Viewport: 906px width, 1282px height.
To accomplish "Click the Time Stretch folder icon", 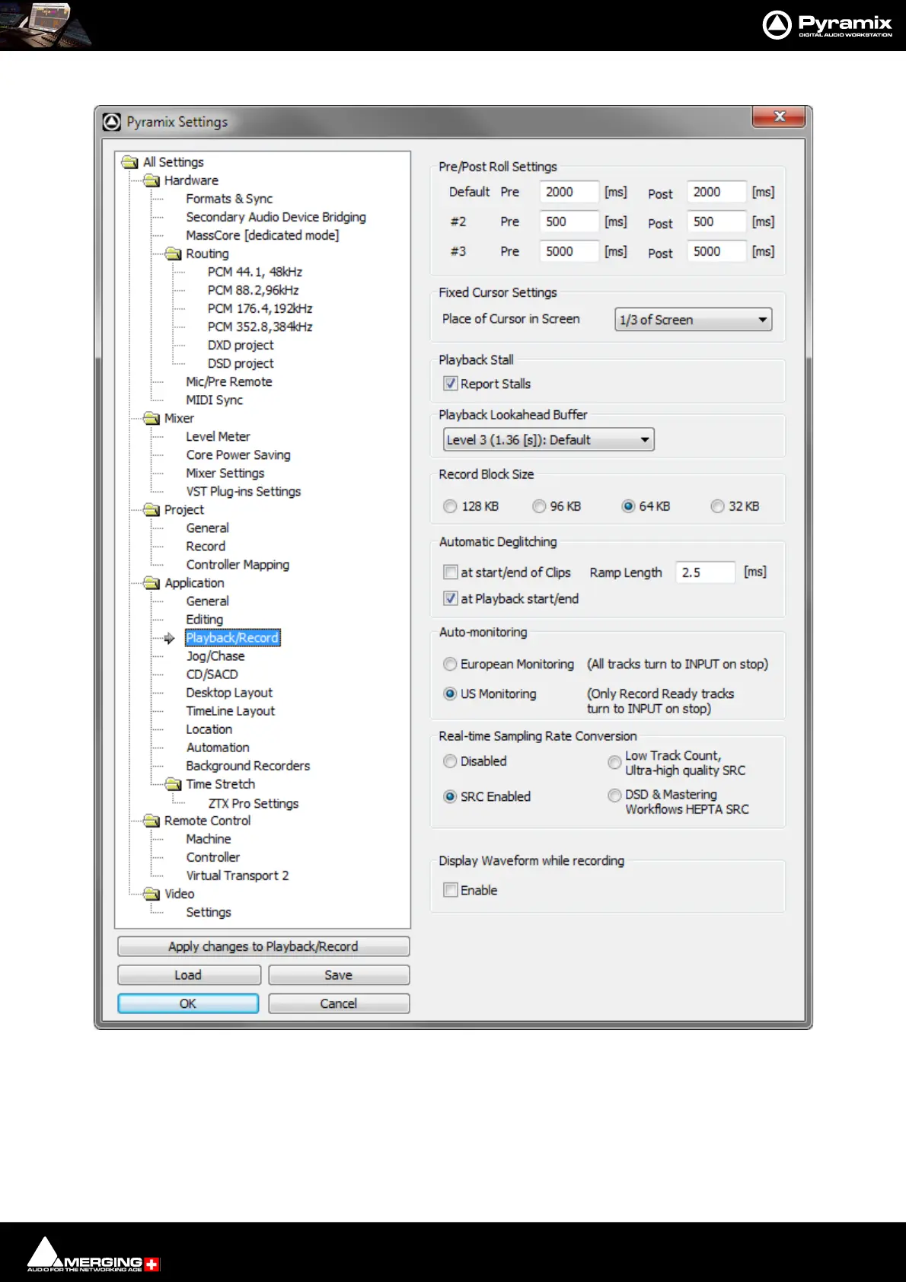I will tap(174, 784).
